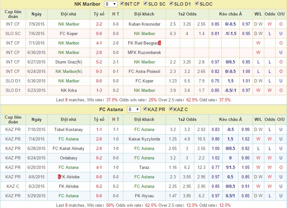Image resolution: width=287 pixels, height=208 pixels.
Task: Click score 4-1 versus Taraz
Action: pos(99,167)
